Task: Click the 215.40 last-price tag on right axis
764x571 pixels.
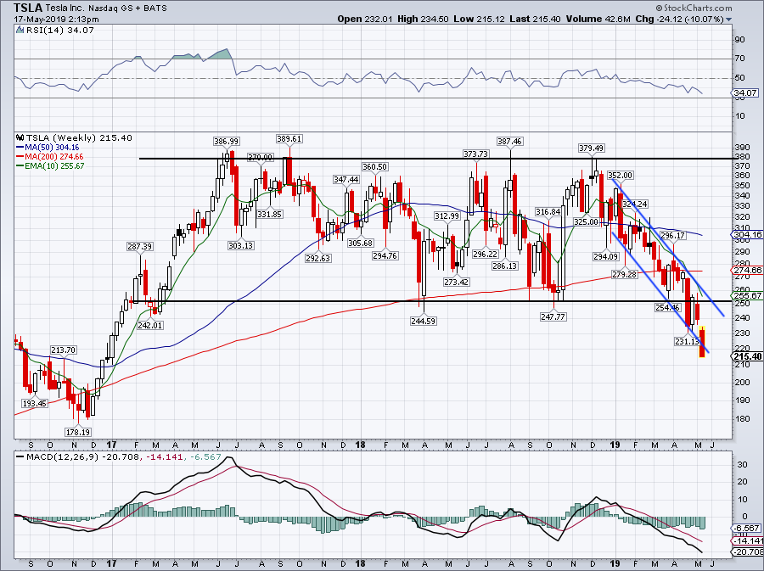Action: [x=747, y=356]
